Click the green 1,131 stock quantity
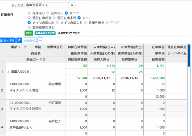This screenshot has height=136, width=192. coord(160,66)
